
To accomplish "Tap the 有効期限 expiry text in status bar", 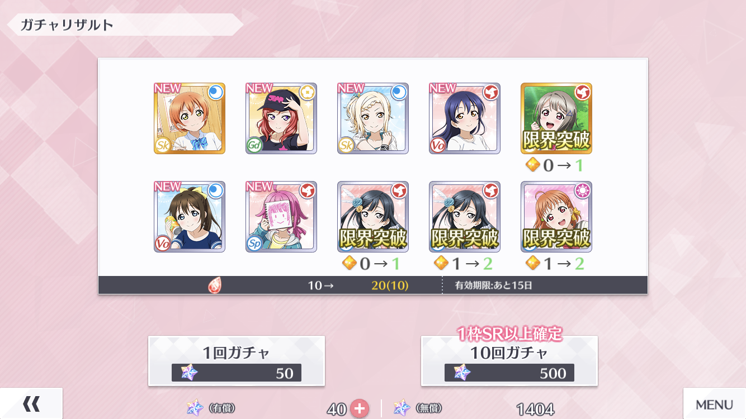I will click(x=494, y=285).
